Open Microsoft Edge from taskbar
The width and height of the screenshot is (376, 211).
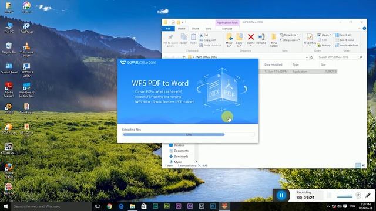click(121, 206)
